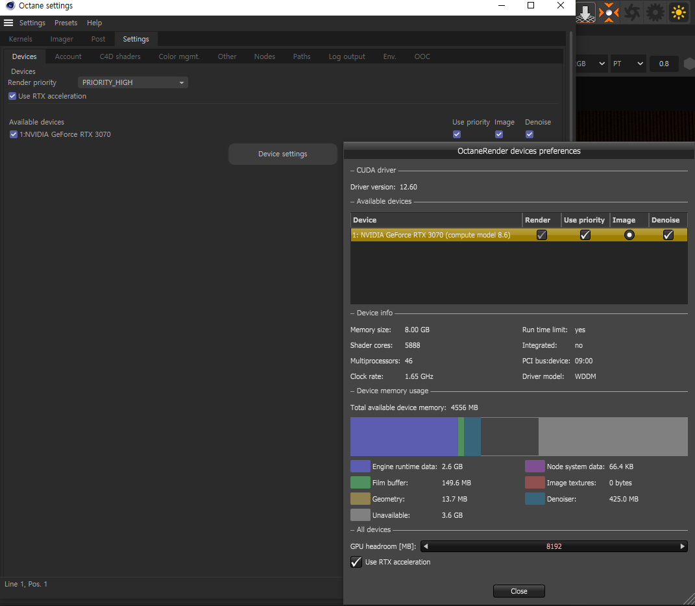Open the Nodes sub-tab
Image resolution: width=695 pixels, height=606 pixels.
[x=265, y=56]
